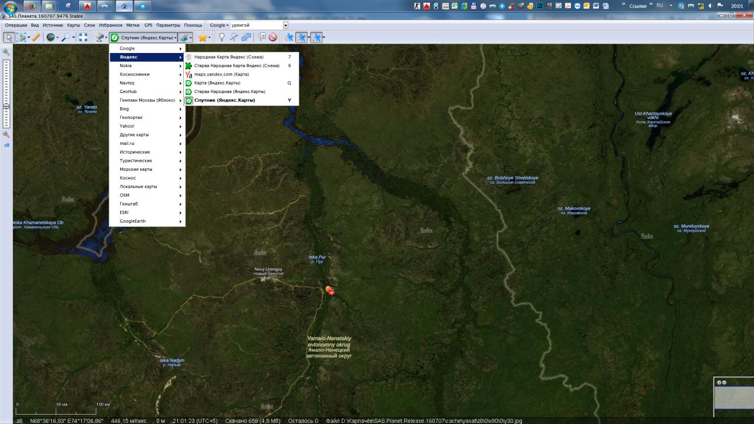Expand the Google maps submenu
Image resolution: width=754 pixels, height=424 pixels.
click(x=147, y=48)
